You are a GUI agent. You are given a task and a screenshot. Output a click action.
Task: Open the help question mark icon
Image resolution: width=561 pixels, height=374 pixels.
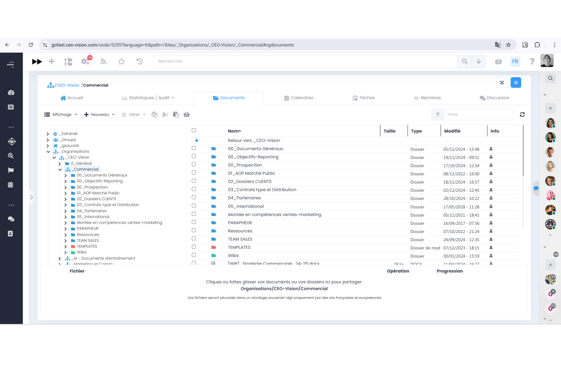point(532,61)
